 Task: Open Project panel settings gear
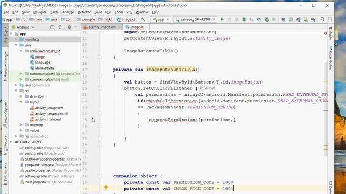69,27
